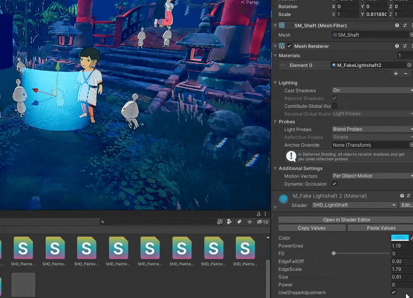Click Open in Shader Editor button

coord(346,220)
